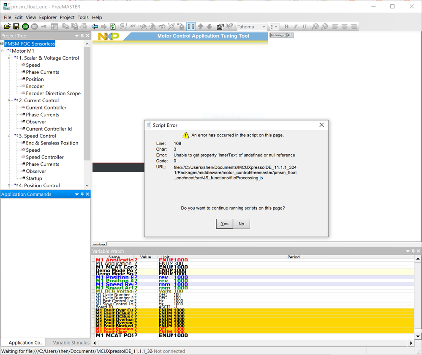The image size is (422, 355).
Task: Click the grey STOP toolbar icon
Action: (x=35, y=26)
